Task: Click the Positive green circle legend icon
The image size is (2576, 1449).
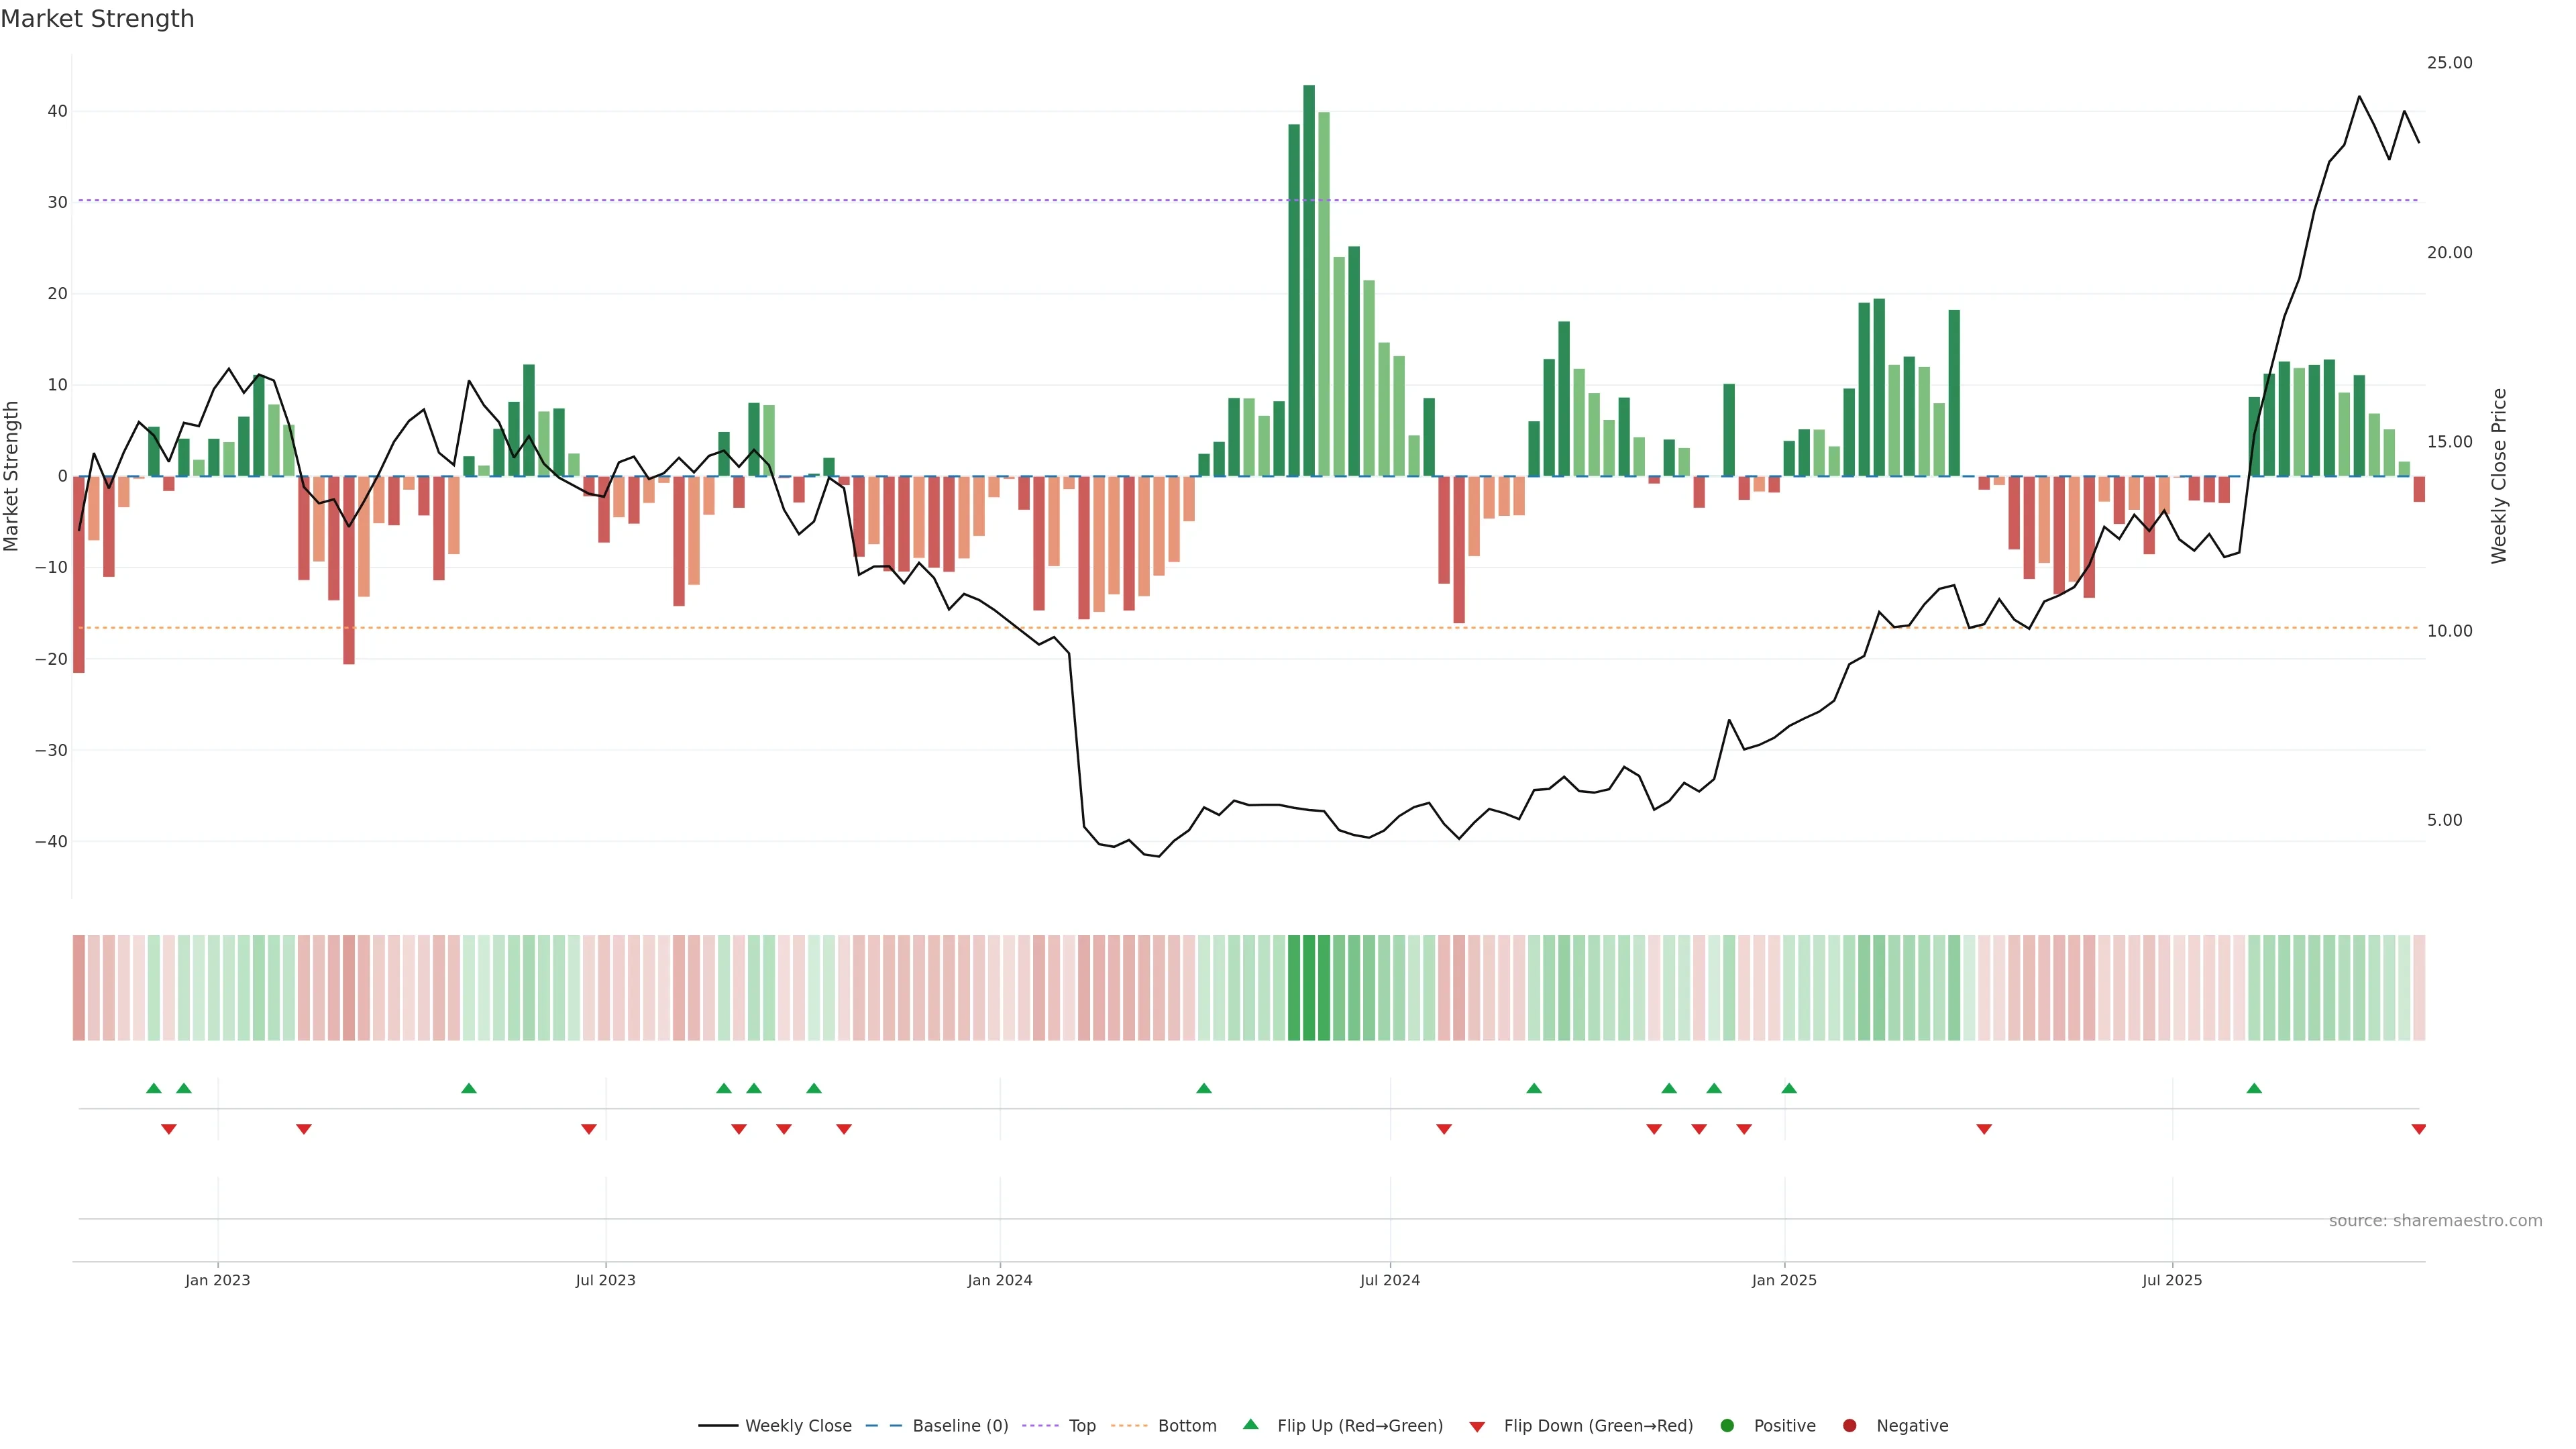Action: point(1727,1425)
